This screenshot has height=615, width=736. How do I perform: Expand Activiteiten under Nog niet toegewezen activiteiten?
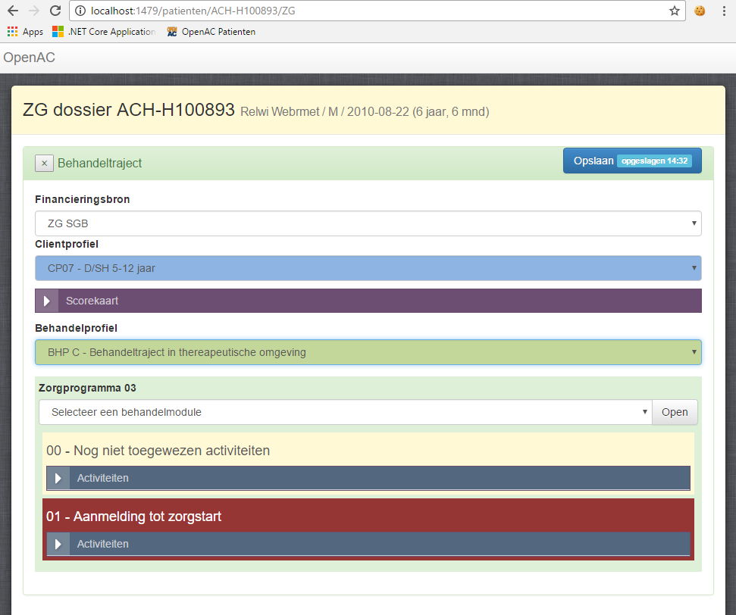click(x=58, y=478)
